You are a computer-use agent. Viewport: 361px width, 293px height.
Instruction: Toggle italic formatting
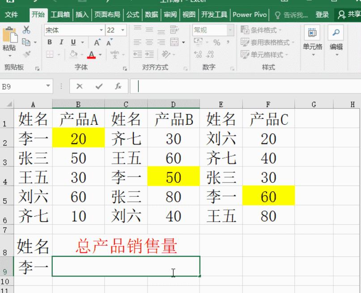pyautogui.click(x=61, y=42)
